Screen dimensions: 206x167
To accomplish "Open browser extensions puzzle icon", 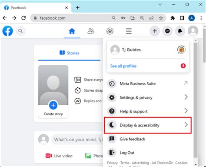I will pyautogui.click(x=173, y=18).
